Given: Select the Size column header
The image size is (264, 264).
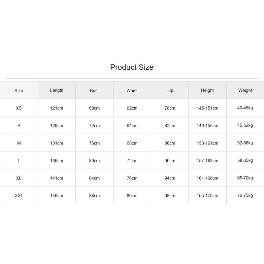Looking at the screenshot, I should click(19, 90).
